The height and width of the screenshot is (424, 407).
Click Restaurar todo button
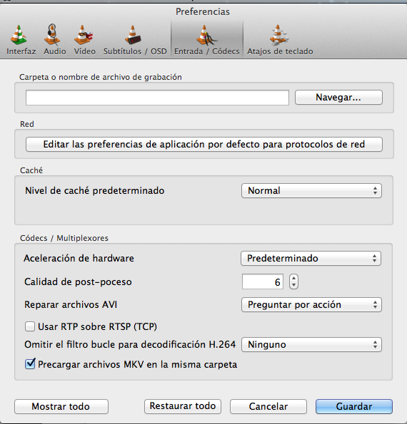[x=183, y=406]
